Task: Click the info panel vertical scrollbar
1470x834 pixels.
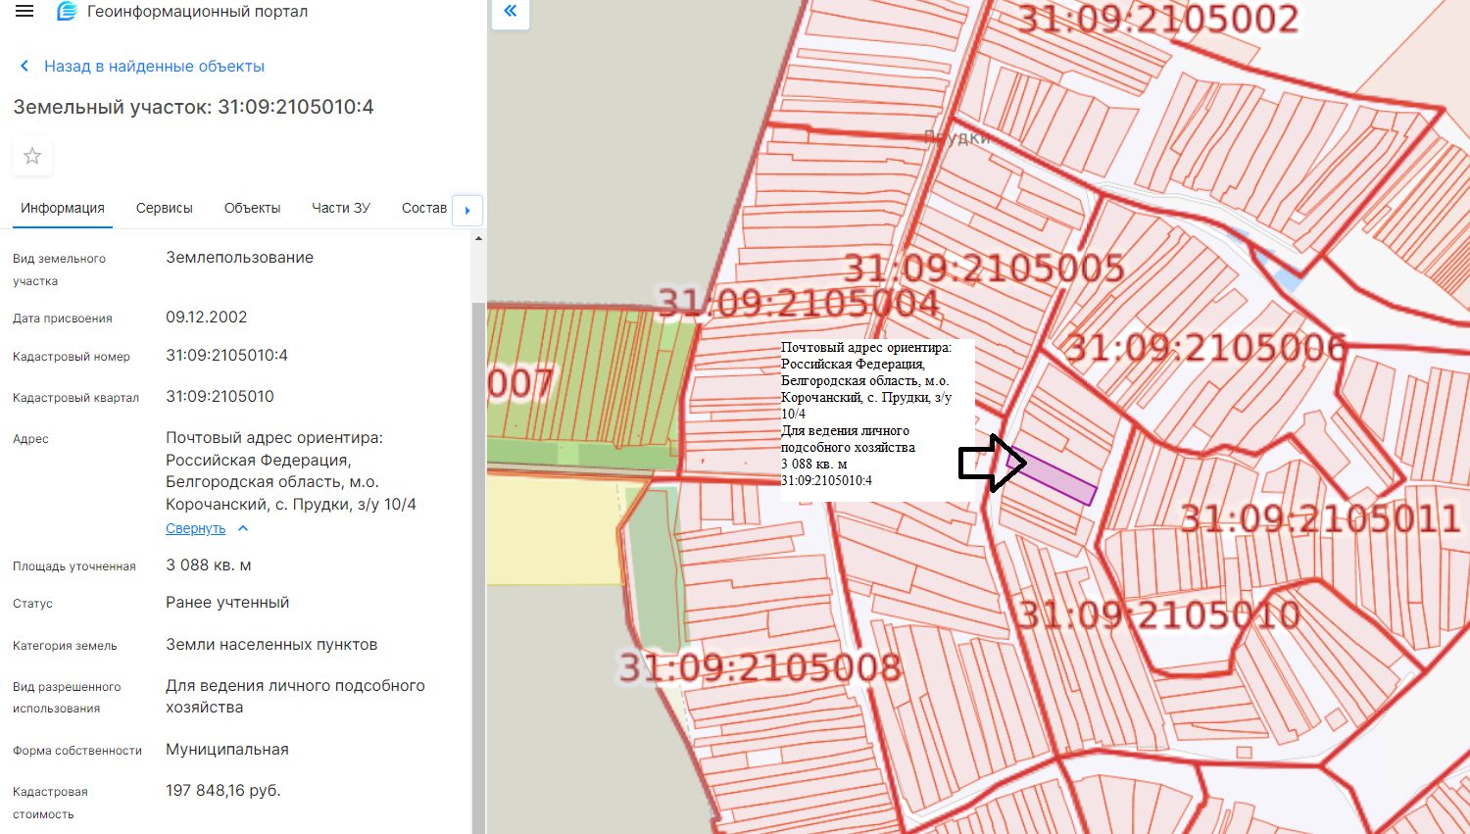Action: coord(478,566)
